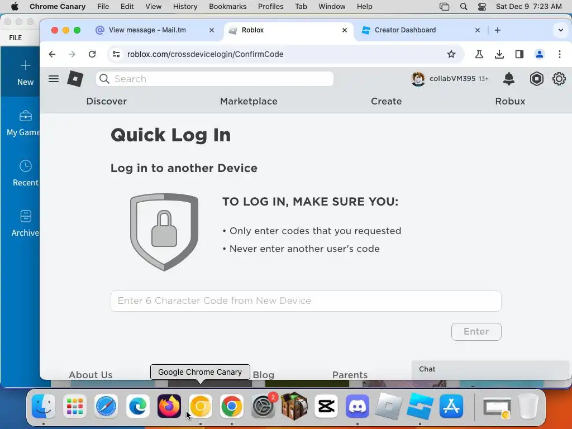Click the site information icon in address bar
572x429 pixels.
(116, 54)
